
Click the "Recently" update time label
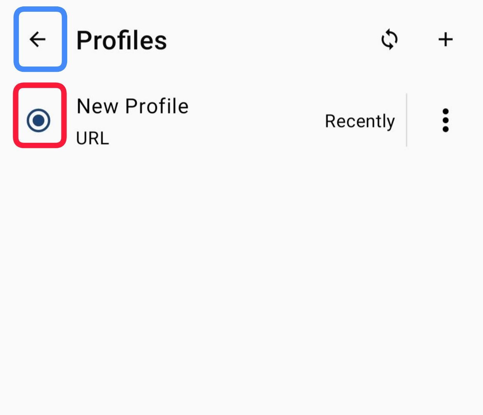(x=360, y=121)
